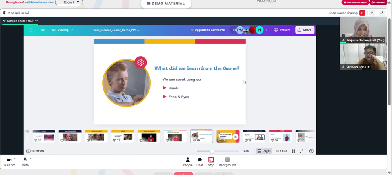Click the help question mark icon
The height and width of the screenshot is (175, 392).
tap(311, 151)
